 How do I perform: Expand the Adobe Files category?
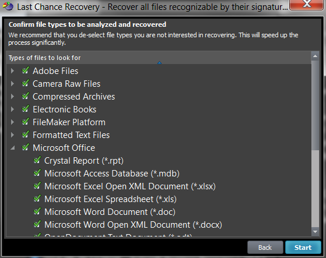click(x=12, y=71)
